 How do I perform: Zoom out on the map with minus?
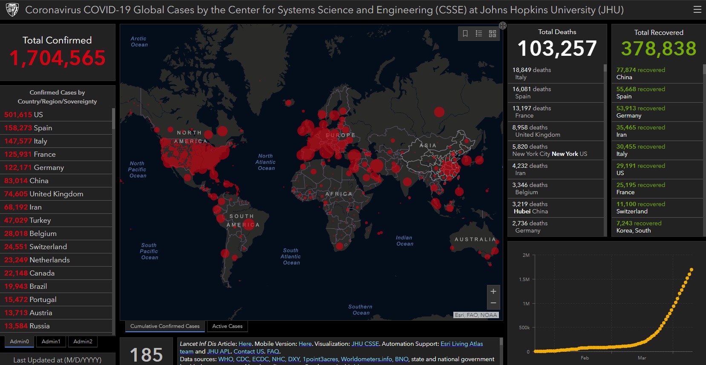click(493, 303)
